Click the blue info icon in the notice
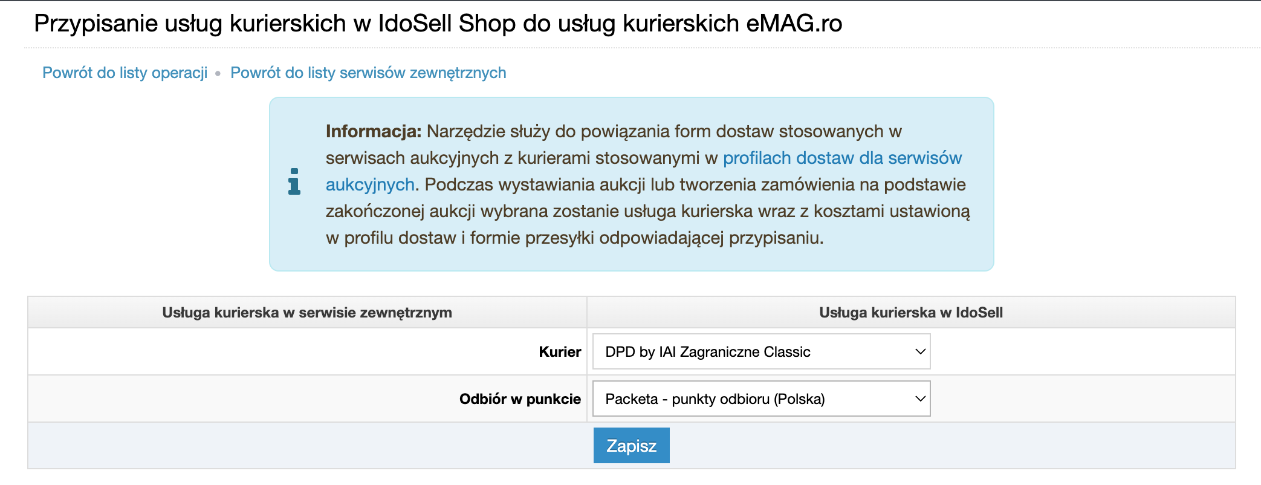1261x485 pixels. [294, 181]
